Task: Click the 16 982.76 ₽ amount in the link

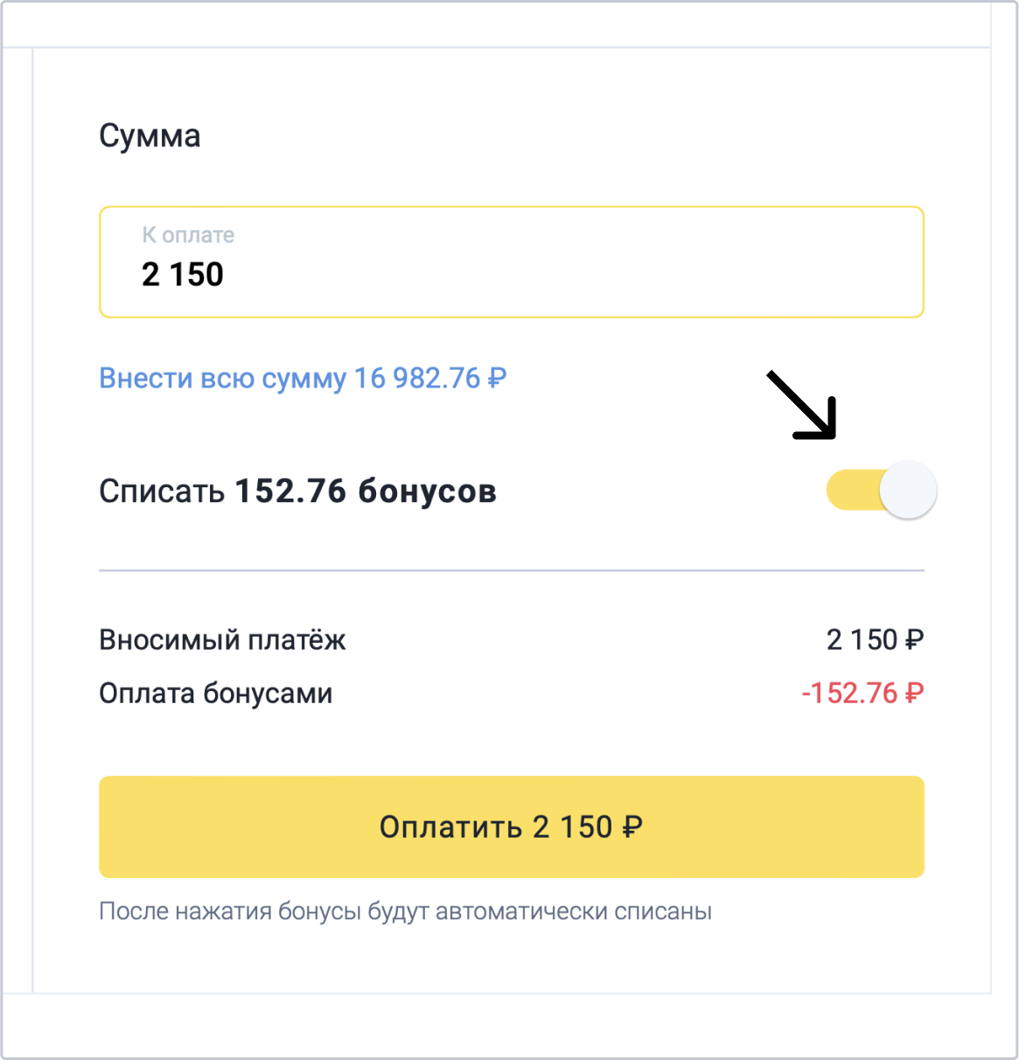Action: [x=430, y=379]
